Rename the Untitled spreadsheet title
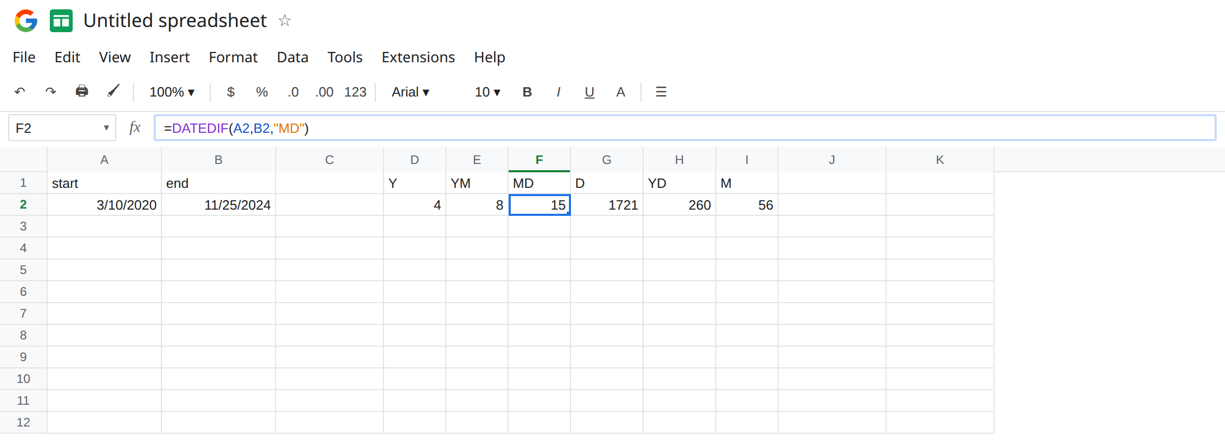1225x440 pixels. [175, 21]
